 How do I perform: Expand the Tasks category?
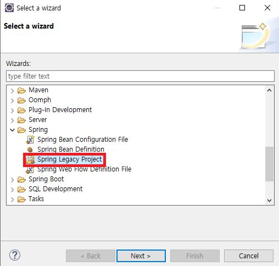12,199
